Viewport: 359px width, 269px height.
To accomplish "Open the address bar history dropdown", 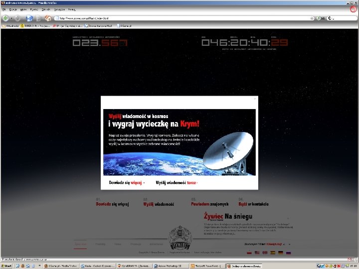I will click(312, 18).
